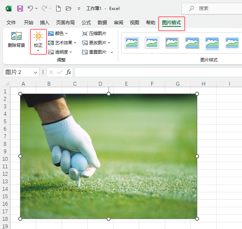Select column A header
This screenshot has height=229, width=242.
coord(23,84)
